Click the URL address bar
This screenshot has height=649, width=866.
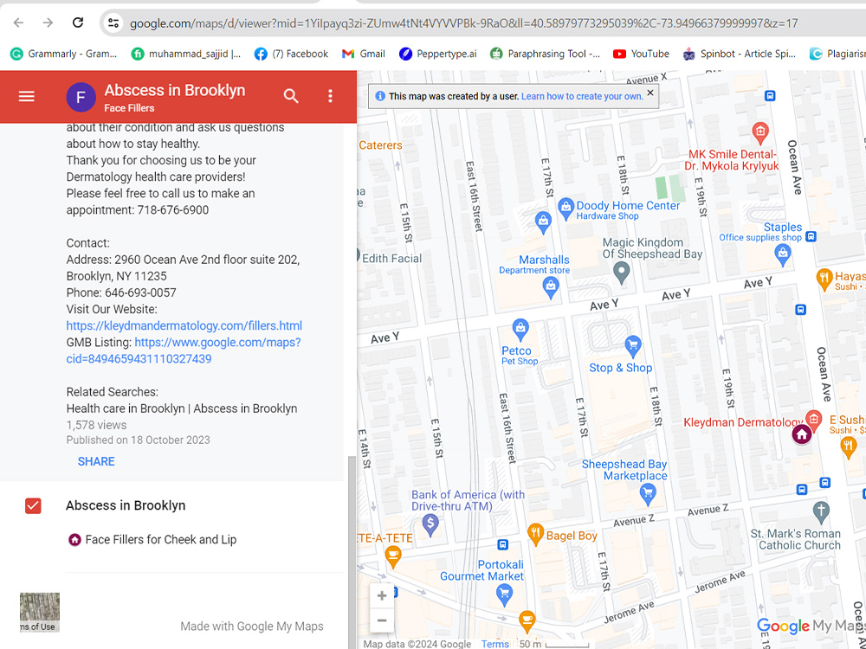pos(464,23)
